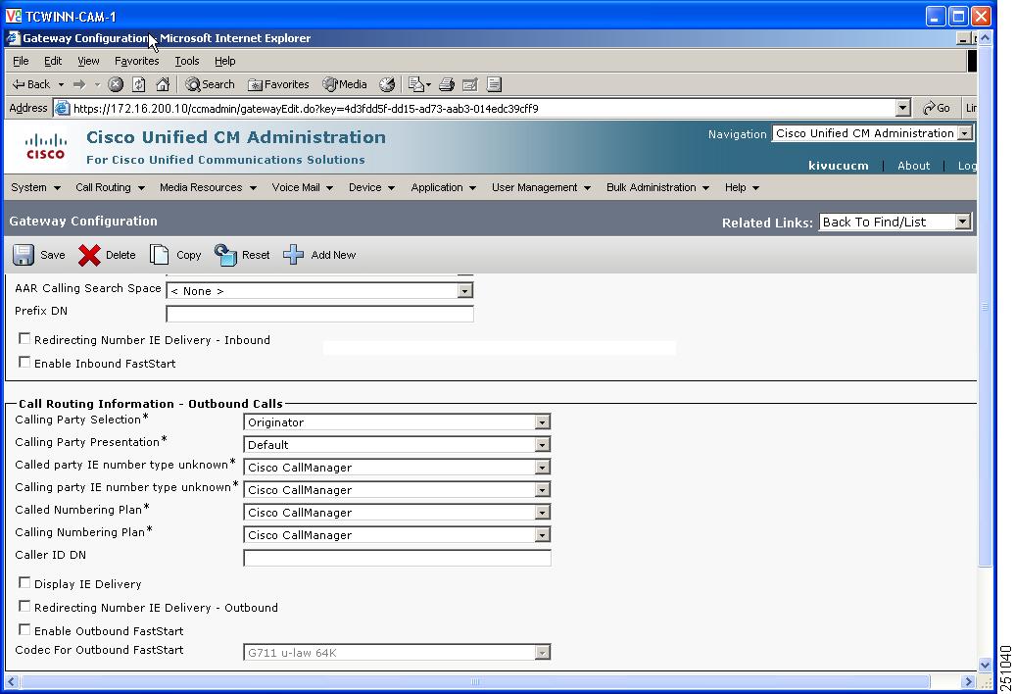This screenshot has height=694, width=1015.
Task: Open the User Management menu
Action: 541,187
